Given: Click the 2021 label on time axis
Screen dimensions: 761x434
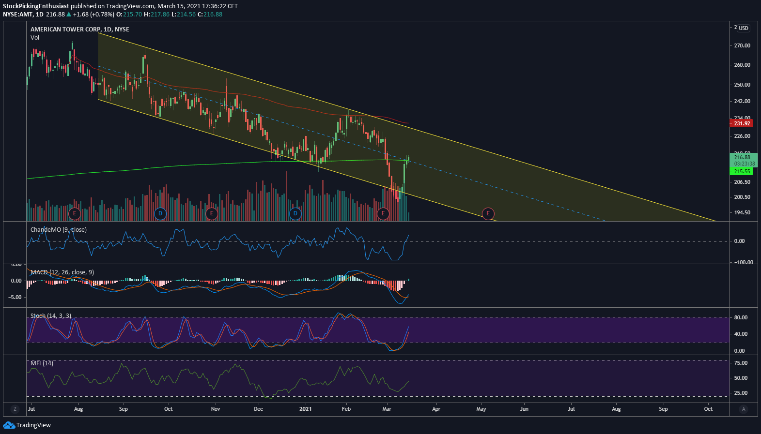Looking at the screenshot, I should [306, 409].
